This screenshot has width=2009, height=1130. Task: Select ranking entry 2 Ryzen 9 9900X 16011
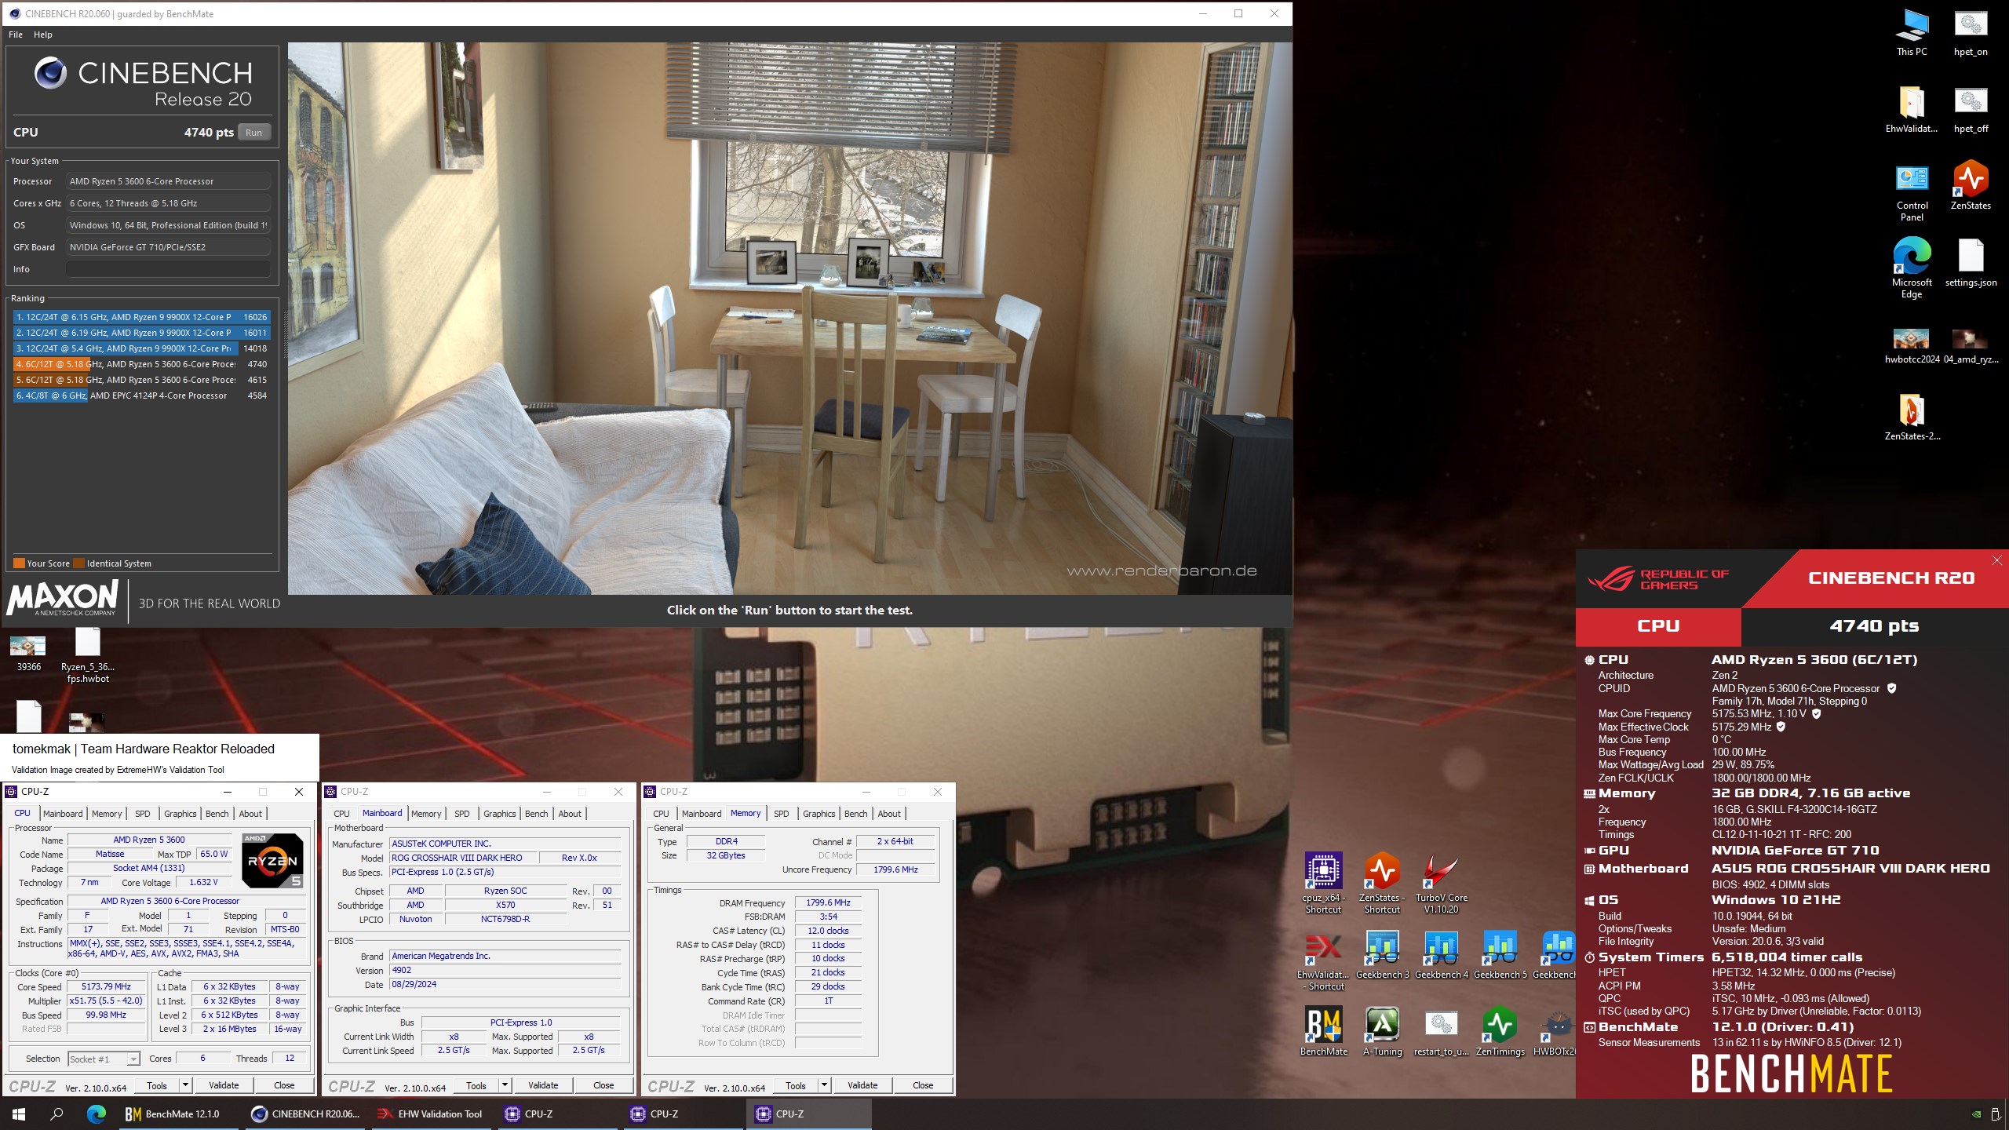[142, 333]
